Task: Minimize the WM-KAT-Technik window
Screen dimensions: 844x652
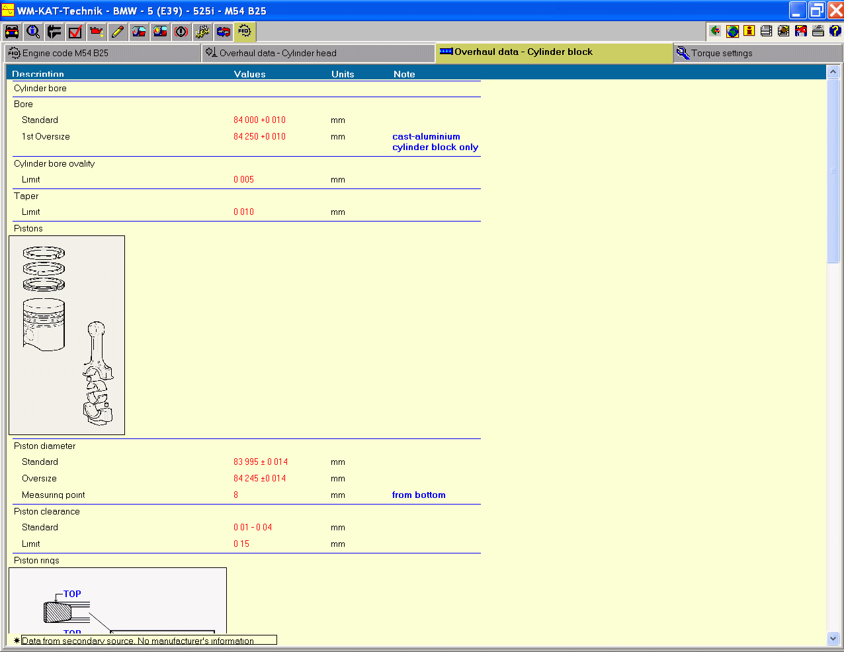Action: (x=798, y=10)
